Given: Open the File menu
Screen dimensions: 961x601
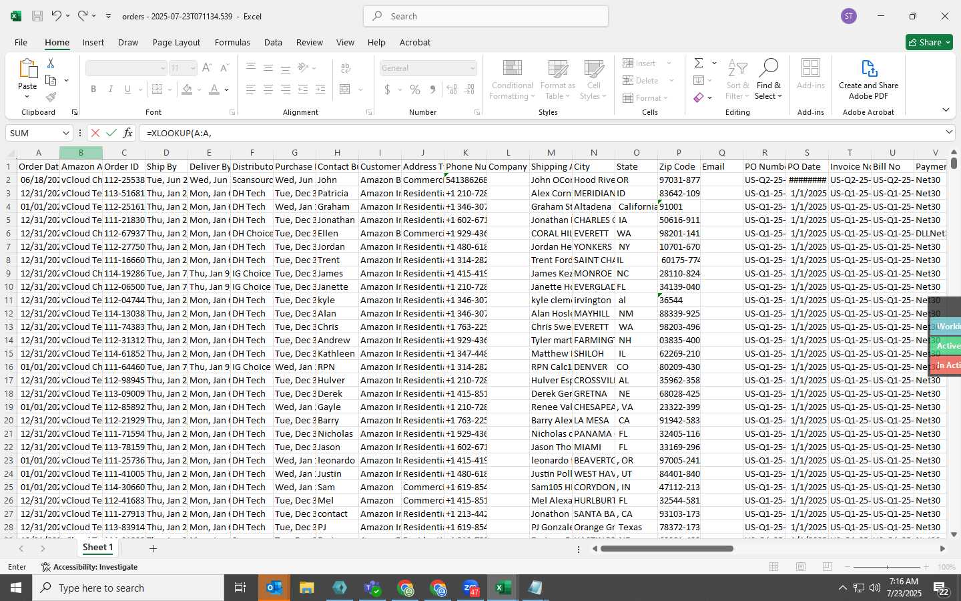Looking at the screenshot, I should [x=21, y=42].
